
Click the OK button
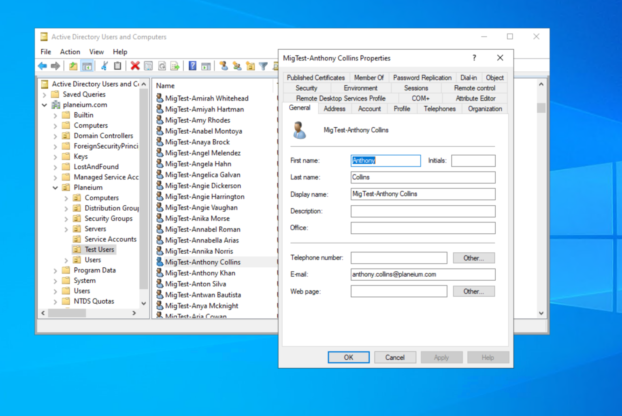tap(348, 357)
